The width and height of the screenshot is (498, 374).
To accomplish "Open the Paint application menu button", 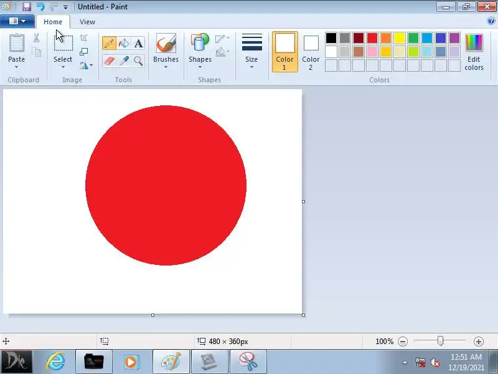I will (17, 21).
